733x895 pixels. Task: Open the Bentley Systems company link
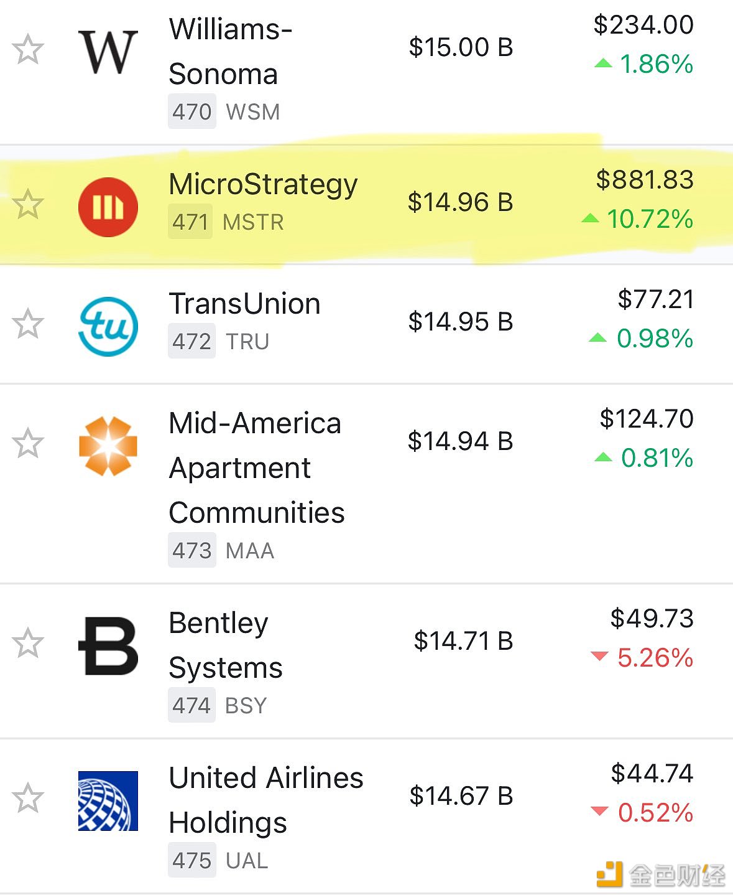(226, 645)
